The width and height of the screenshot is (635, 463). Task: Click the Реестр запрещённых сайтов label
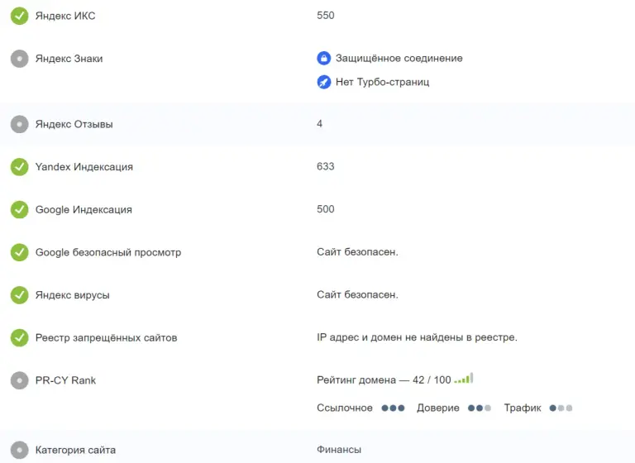(106, 338)
